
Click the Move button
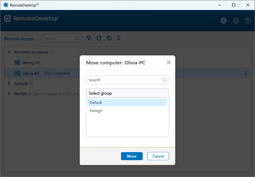[x=132, y=156]
